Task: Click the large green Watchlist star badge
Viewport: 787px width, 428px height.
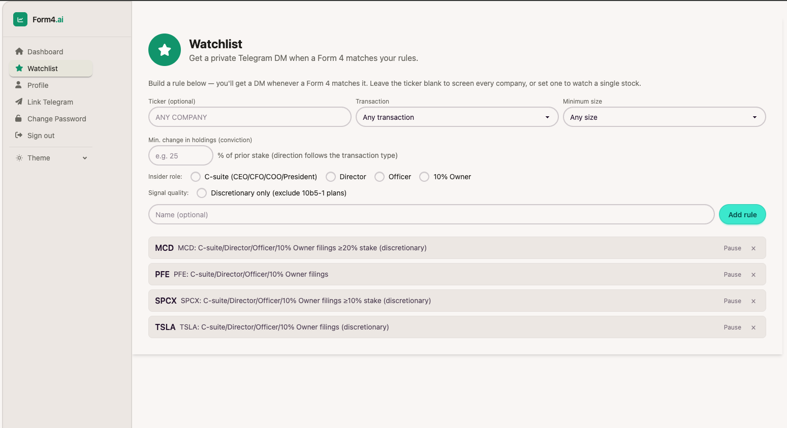Action: tap(165, 50)
